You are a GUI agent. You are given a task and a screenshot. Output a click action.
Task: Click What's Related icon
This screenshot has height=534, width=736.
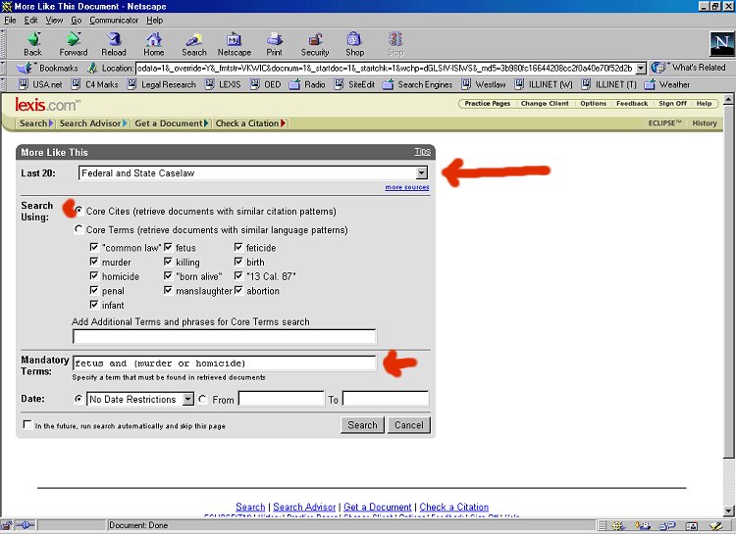[658, 68]
